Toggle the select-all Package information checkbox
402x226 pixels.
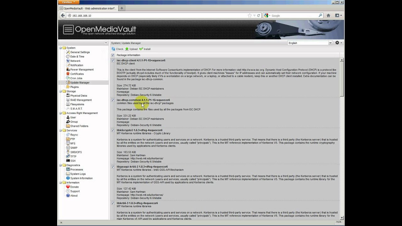tap(113, 55)
